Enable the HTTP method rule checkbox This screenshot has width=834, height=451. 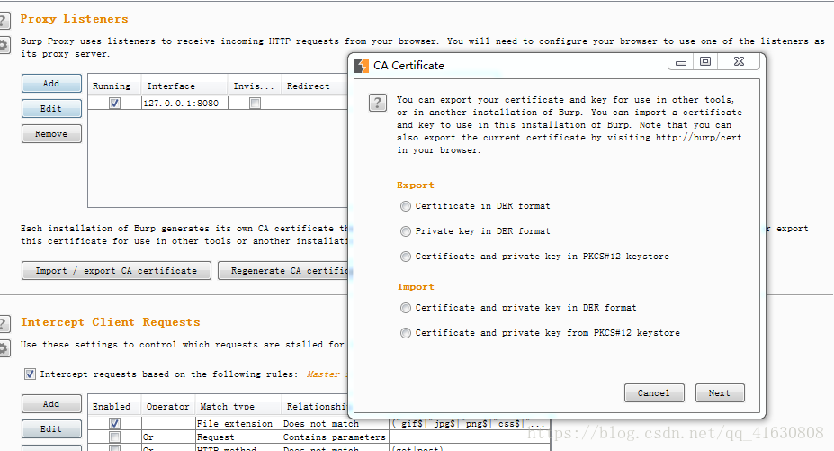[x=114, y=448]
